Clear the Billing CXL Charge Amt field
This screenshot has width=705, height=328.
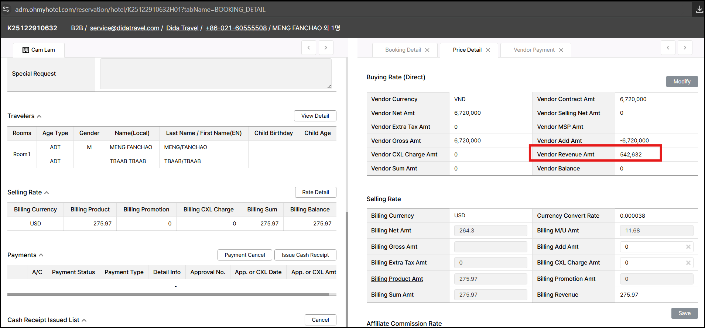(688, 263)
